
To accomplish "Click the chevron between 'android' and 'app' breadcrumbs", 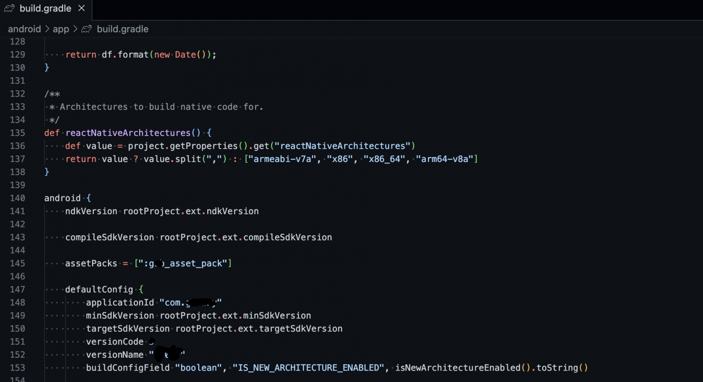I will (47, 28).
